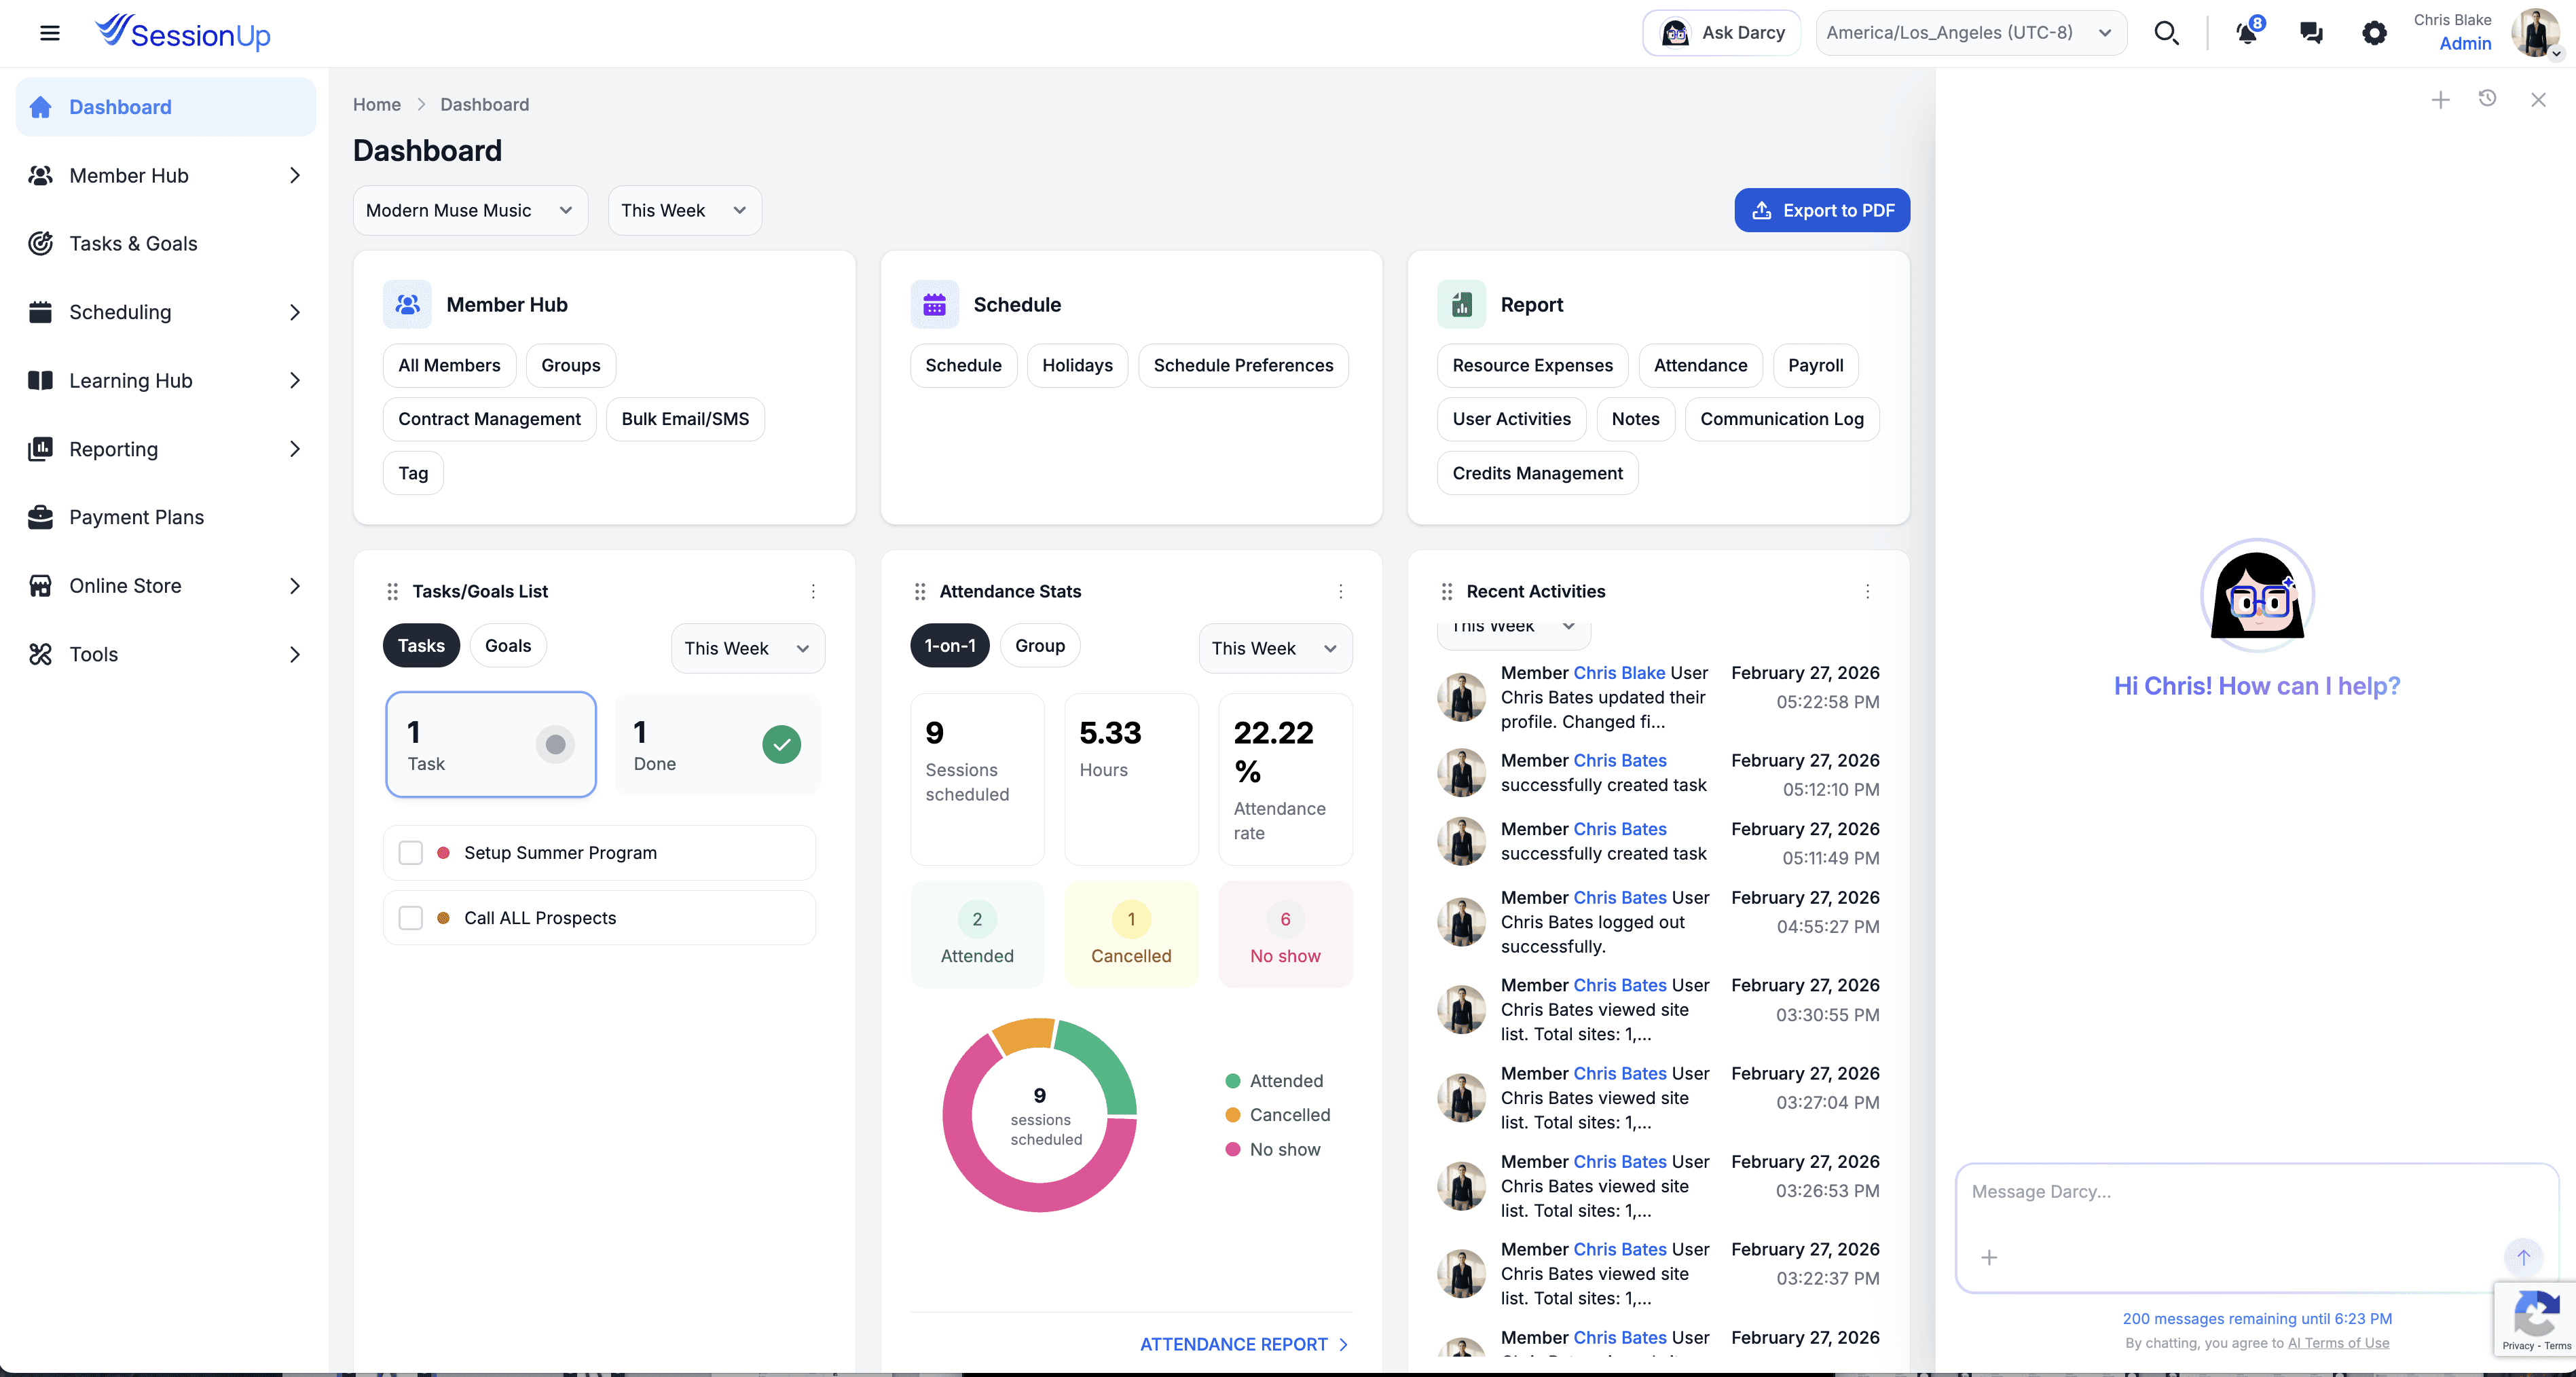This screenshot has width=2576, height=1377.
Task: Click the Export to PDF button
Action: coord(1821,210)
